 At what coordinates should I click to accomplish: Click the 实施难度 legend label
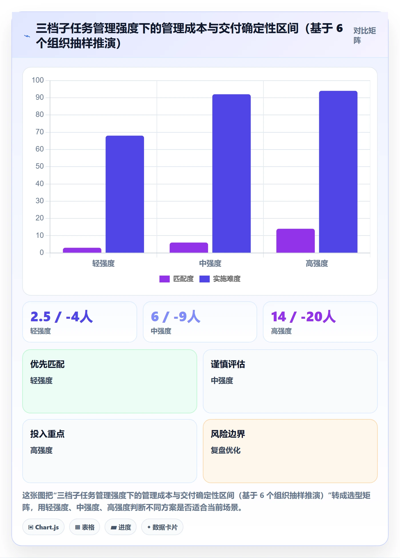click(x=227, y=279)
